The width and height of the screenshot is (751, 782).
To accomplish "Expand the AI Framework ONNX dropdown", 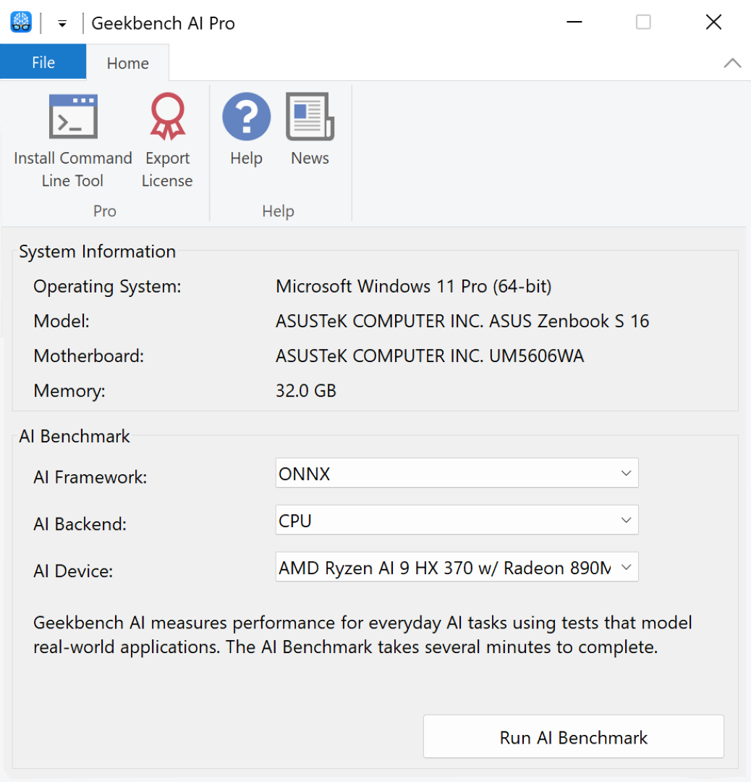I will click(x=457, y=473).
